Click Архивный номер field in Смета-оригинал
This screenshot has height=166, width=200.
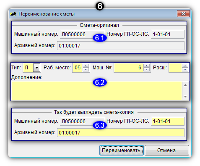click(121, 45)
